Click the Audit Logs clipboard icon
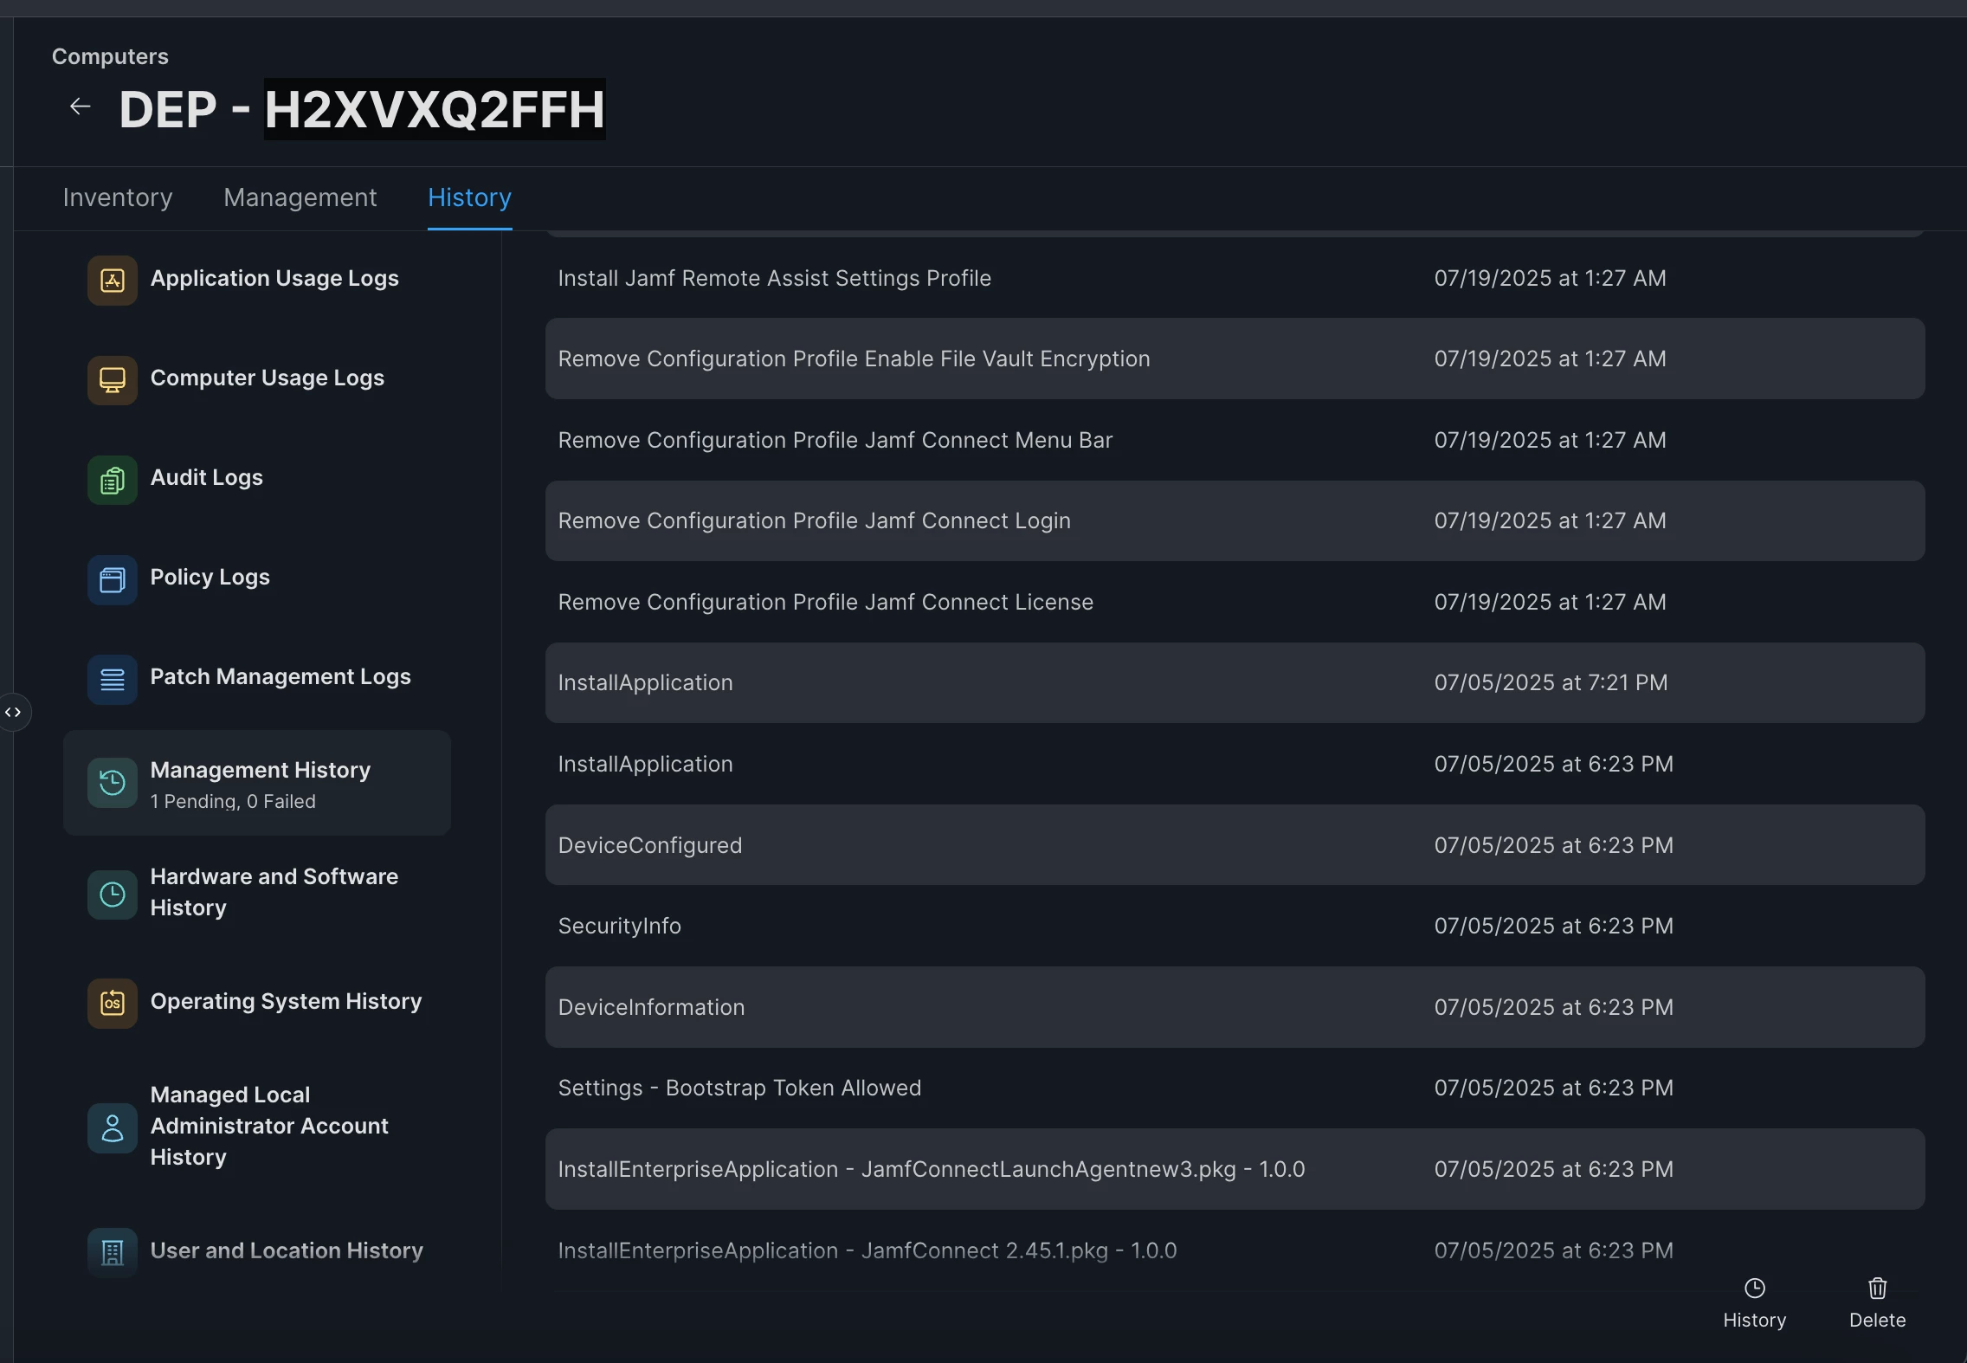Viewport: 1967px width, 1363px height. pos(113,479)
